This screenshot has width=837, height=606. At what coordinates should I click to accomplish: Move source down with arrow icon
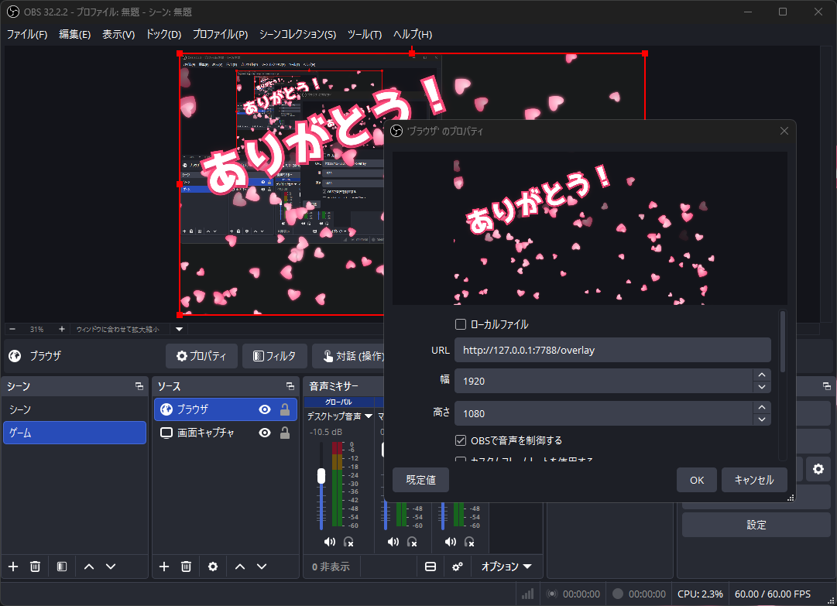tap(262, 567)
